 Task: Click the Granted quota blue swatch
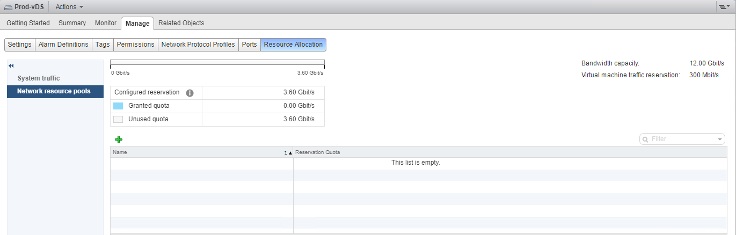(x=119, y=106)
